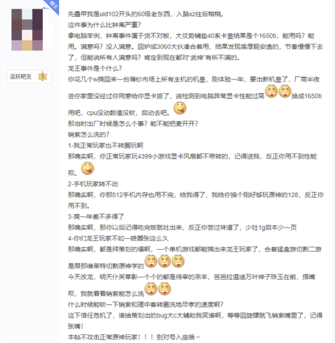The width and height of the screenshot is (335, 343).
Task: Click second laughing emoji after 销崽能怎么洗
Action: pyautogui.click(x=164, y=289)
